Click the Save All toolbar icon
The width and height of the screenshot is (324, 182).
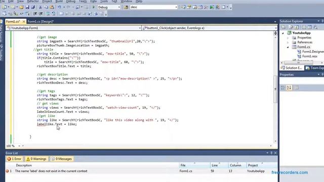33,7
